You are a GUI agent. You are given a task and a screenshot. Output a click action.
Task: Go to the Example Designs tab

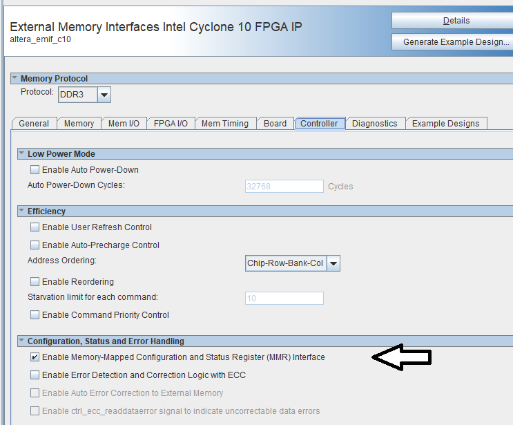[x=445, y=124]
